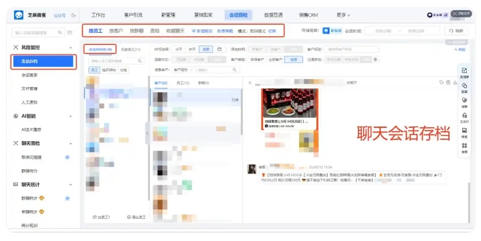This screenshot has height=241, width=481.
Task: Click the blue storage version icon
Action: [x=326, y=31]
